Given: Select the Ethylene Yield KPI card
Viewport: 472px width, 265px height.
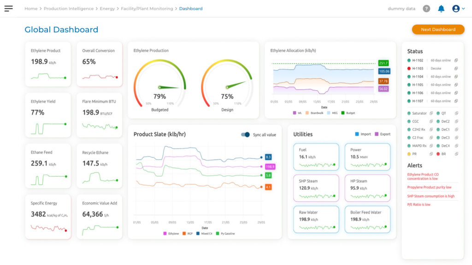Looking at the screenshot, I should pyautogui.click(x=48, y=115).
